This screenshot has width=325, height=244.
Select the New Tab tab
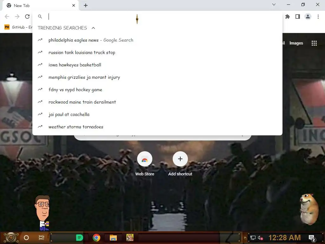40,6
